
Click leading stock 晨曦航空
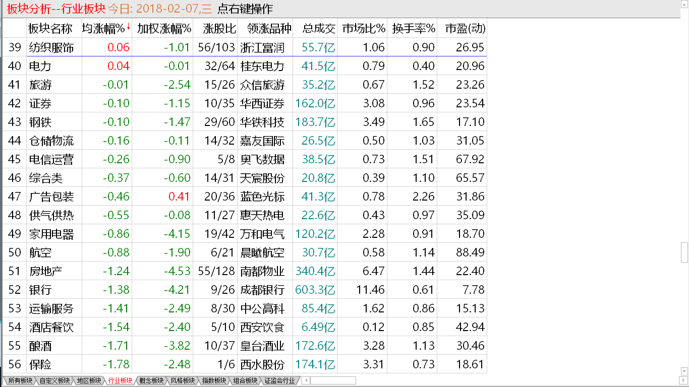click(262, 252)
